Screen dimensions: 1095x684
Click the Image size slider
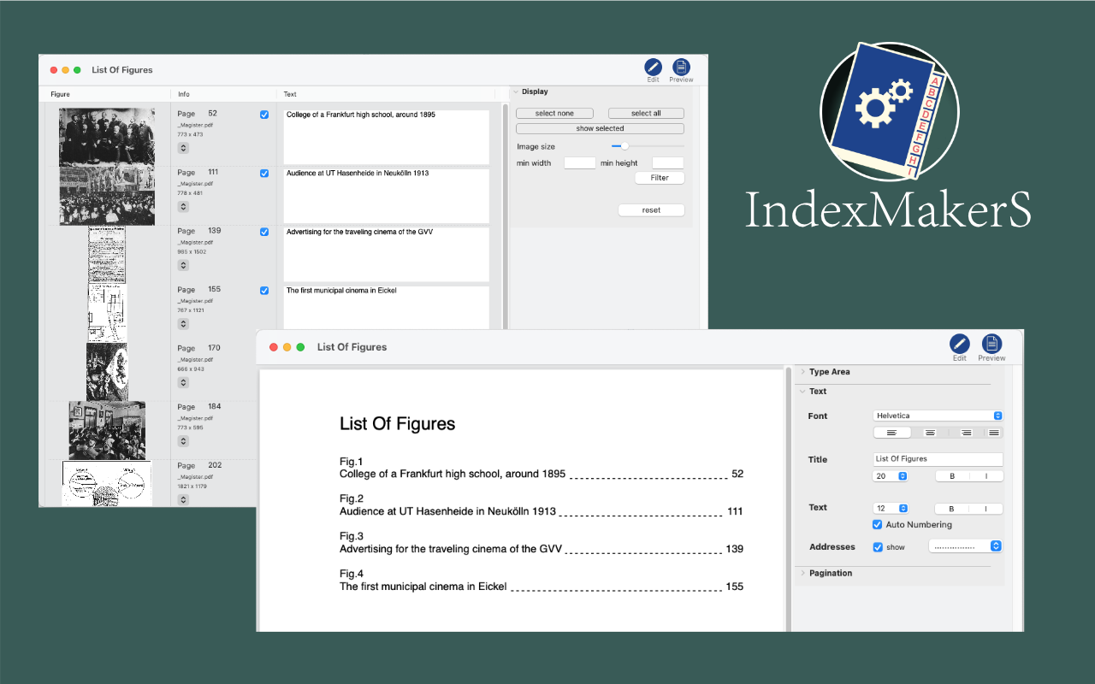click(648, 146)
